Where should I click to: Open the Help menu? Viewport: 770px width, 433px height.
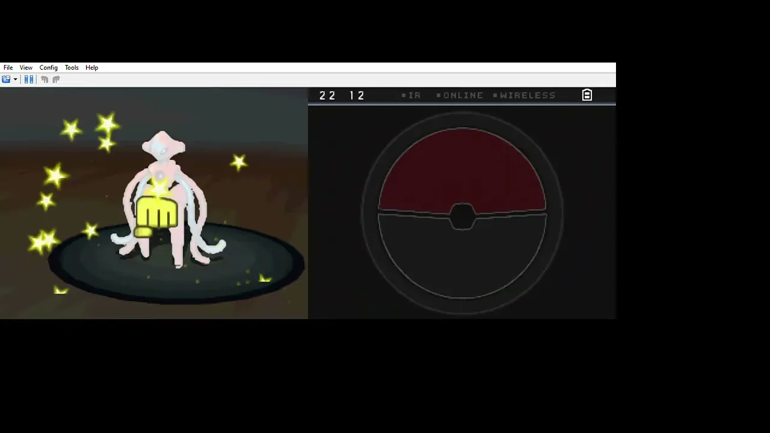click(x=91, y=67)
